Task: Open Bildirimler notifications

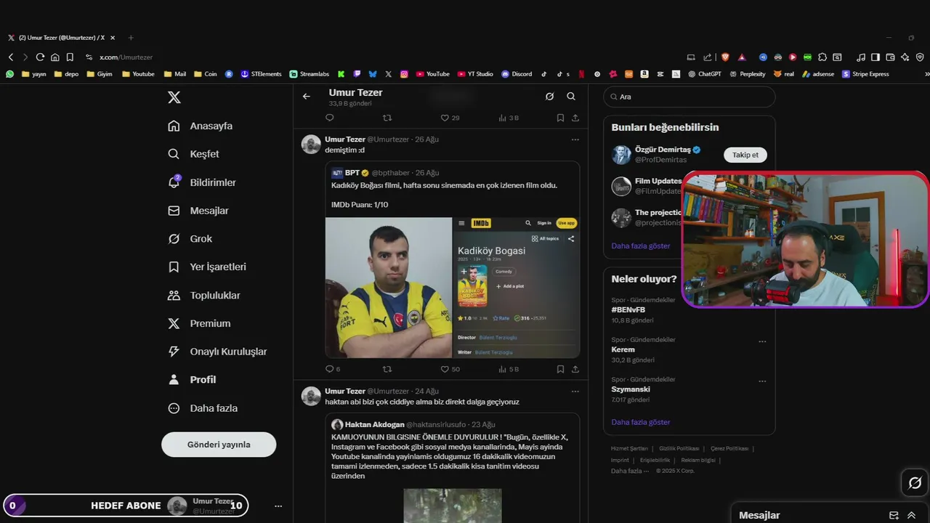Action: click(202, 182)
